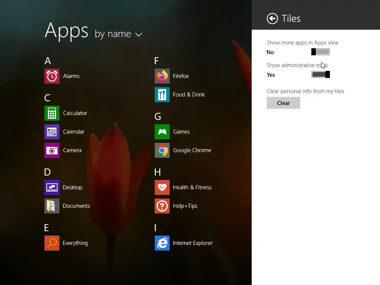Viewport: 380px width, 285px height.
Task: Click the Firefox app label
Action: coord(181,76)
